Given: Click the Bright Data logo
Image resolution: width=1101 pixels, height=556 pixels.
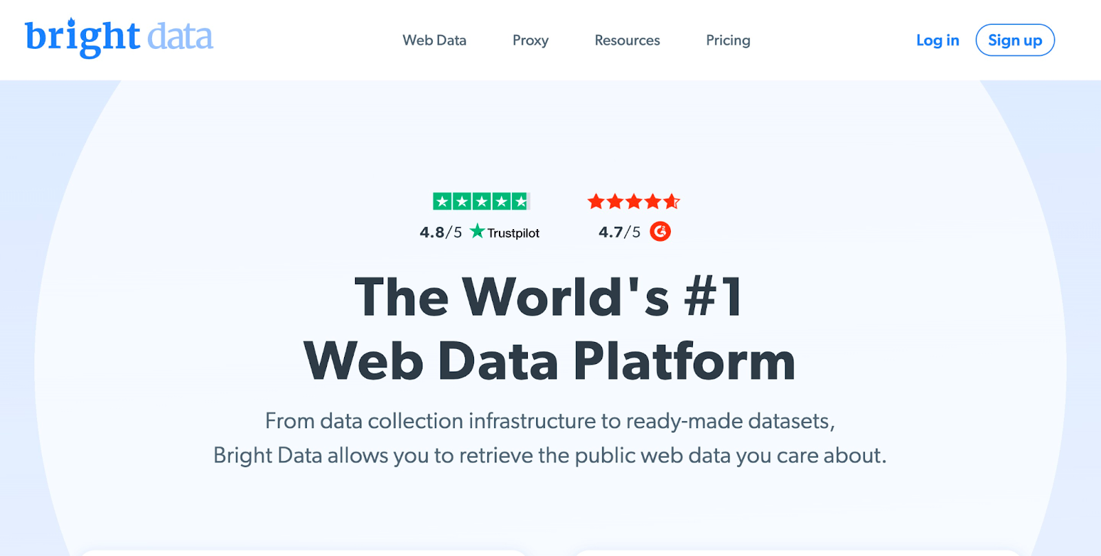Looking at the screenshot, I should point(119,38).
